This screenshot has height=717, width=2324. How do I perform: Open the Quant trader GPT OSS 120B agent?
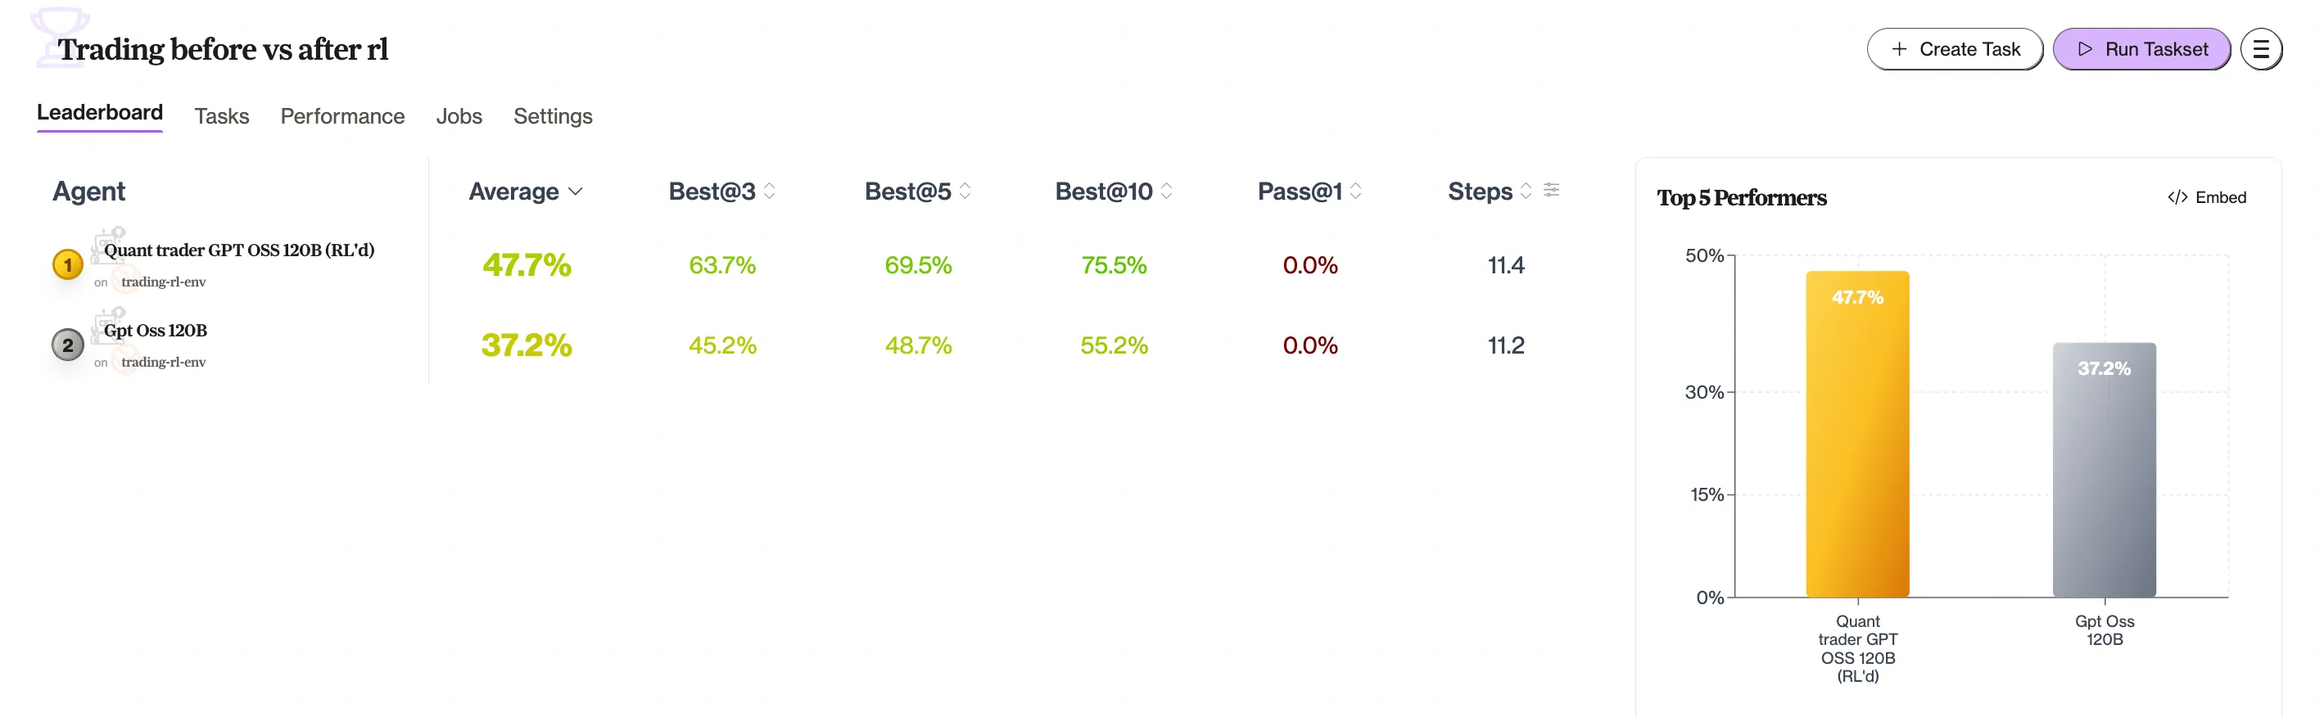point(238,250)
